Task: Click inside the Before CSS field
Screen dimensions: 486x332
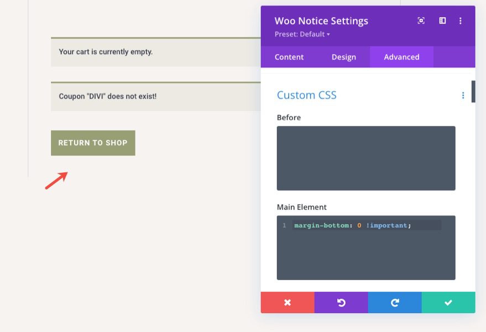Action: point(366,157)
